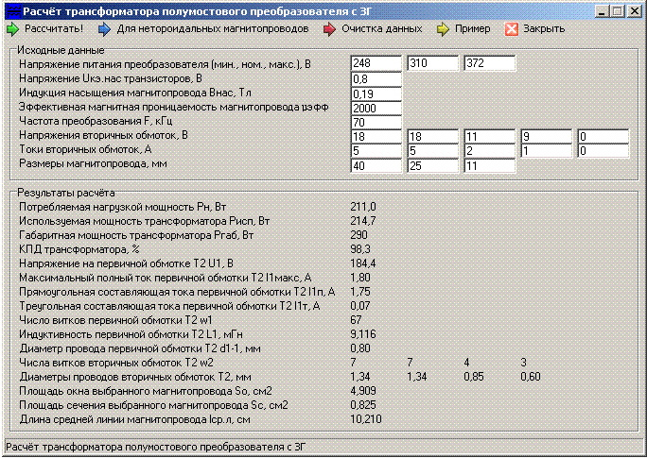Focus the conversion frequency field 70
The width and height of the screenshot is (647, 458).
(376, 123)
